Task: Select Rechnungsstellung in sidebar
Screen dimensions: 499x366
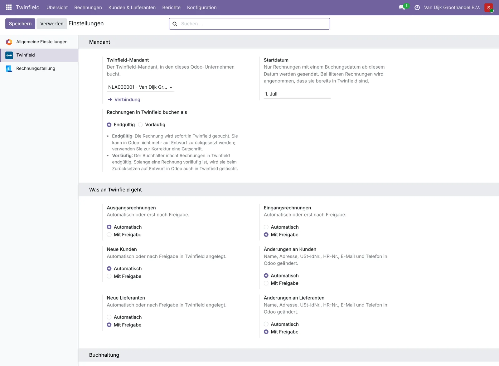Action: (39, 69)
